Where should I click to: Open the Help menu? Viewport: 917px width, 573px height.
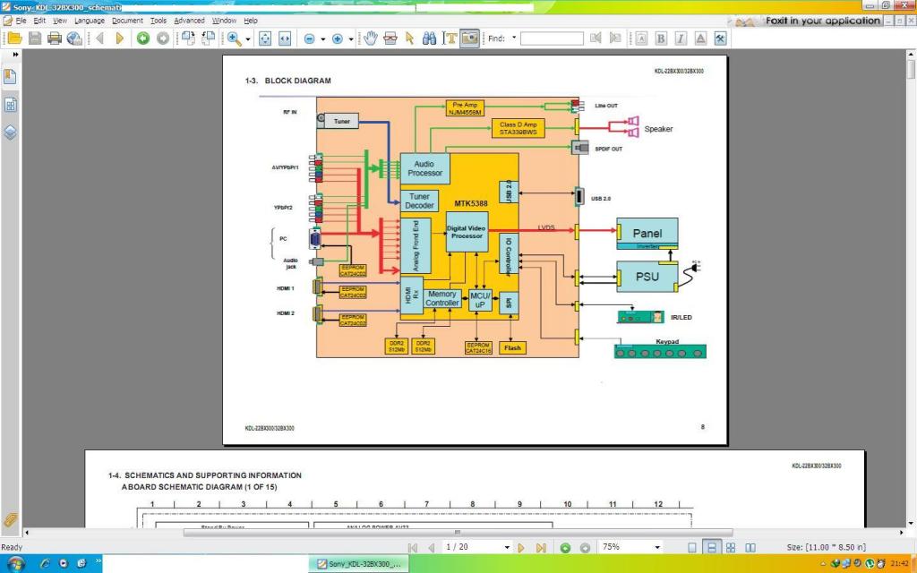coord(251,21)
